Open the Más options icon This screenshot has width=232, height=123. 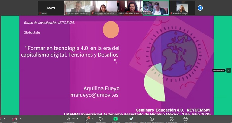[185, 119]
